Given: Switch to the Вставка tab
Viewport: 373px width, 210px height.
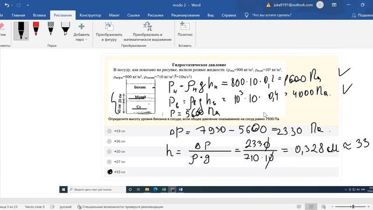Looking at the screenshot, I should point(39,15).
